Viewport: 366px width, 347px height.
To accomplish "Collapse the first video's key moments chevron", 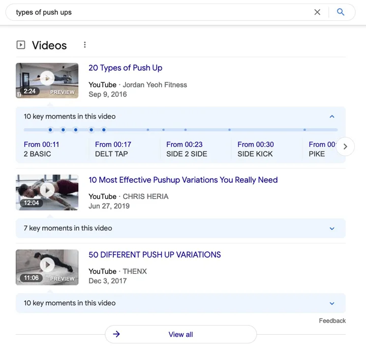I will pyautogui.click(x=332, y=117).
